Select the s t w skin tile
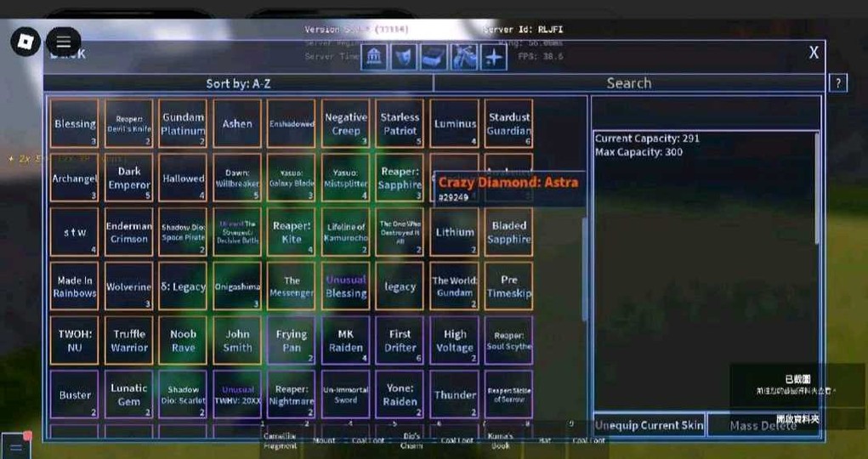The height and width of the screenshot is (459, 868). tap(74, 232)
